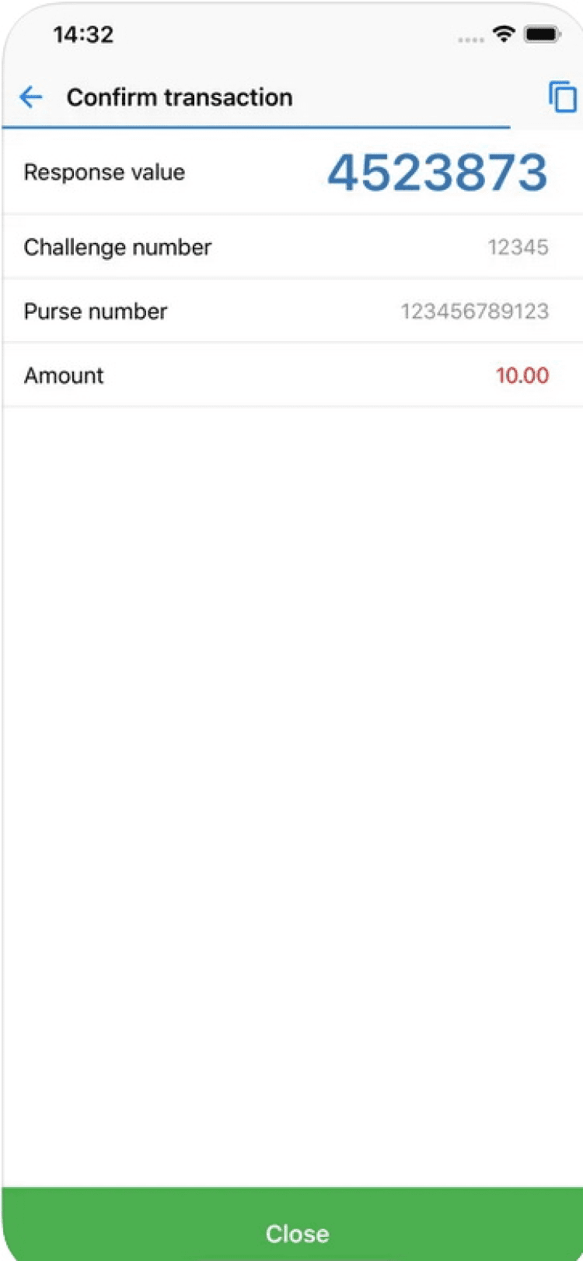583x1261 pixels.
Task: Click the blue progress line under header
Action: point(257,126)
